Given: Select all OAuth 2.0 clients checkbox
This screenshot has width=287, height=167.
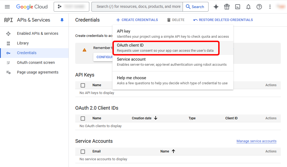Looking at the screenshot, I should point(83,119).
